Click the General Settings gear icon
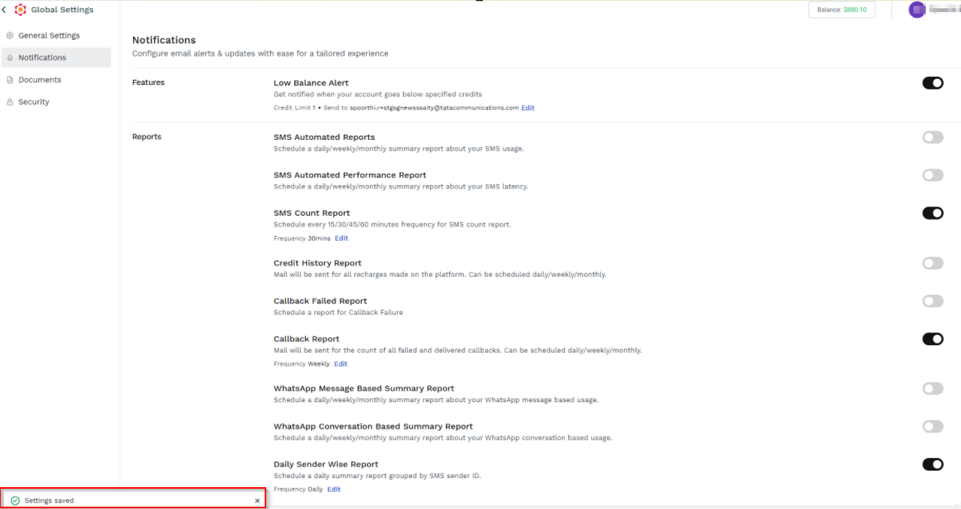Screen dimensions: 961x509 click(x=10, y=35)
